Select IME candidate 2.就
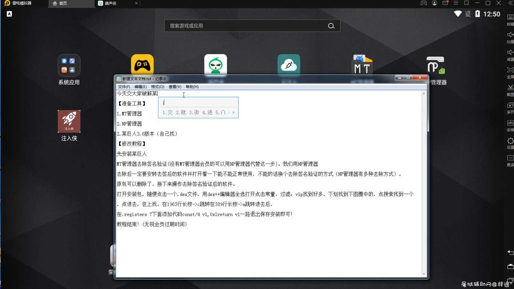 click(x=181, y=113)
